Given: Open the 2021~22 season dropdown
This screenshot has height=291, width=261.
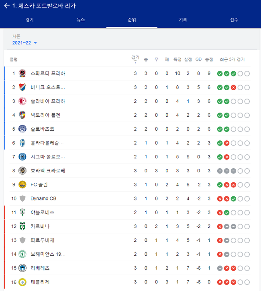Looking at the screenshot, I should click(24, 43).
